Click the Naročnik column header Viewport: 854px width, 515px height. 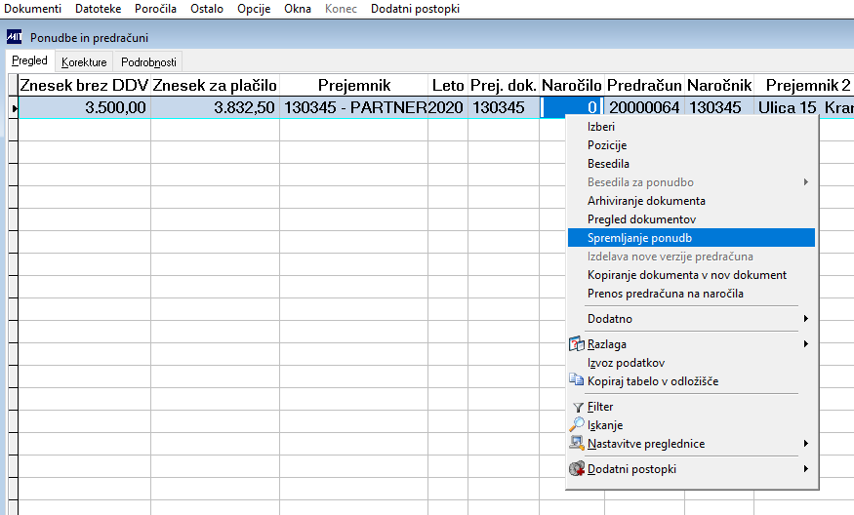tap(719, 85)
